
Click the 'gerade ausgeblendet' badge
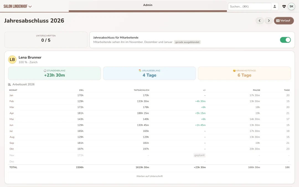coord(187,42)
